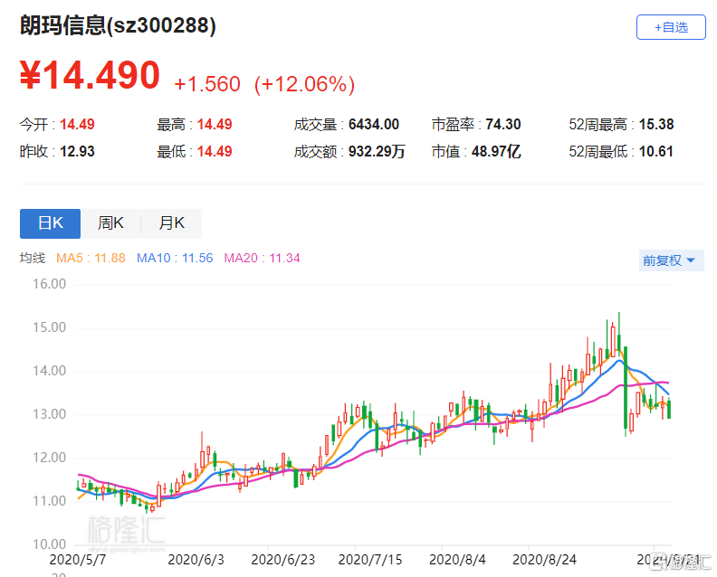This screenshot has width=717, height=577.
Task: Add stock via +自选 button
Action: pyautogui.click(x=671, y=27)
